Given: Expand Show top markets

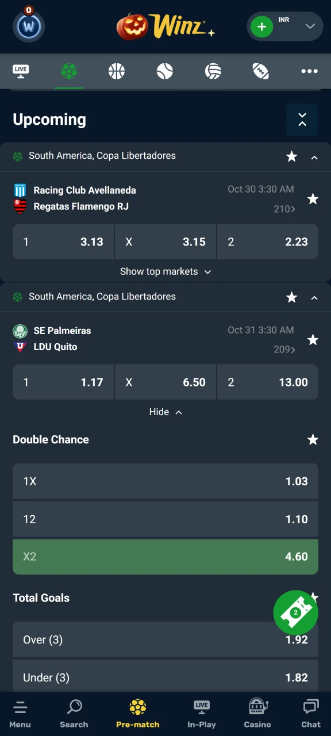Looking at the screenshot, I should (165, 271).
